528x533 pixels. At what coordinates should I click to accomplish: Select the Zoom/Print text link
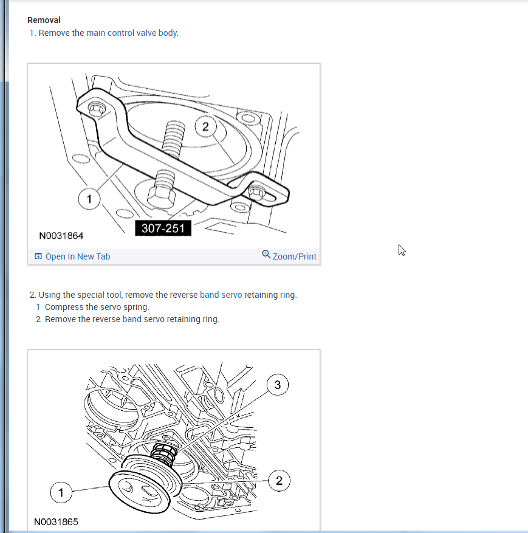(294, 256)
